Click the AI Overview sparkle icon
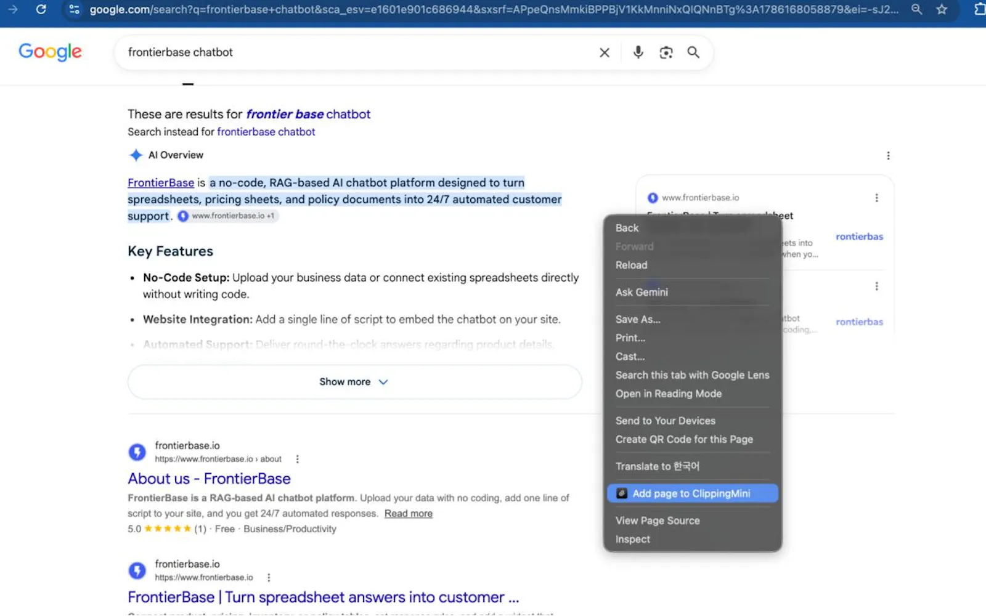986x616 pixels. coord(136,155)
